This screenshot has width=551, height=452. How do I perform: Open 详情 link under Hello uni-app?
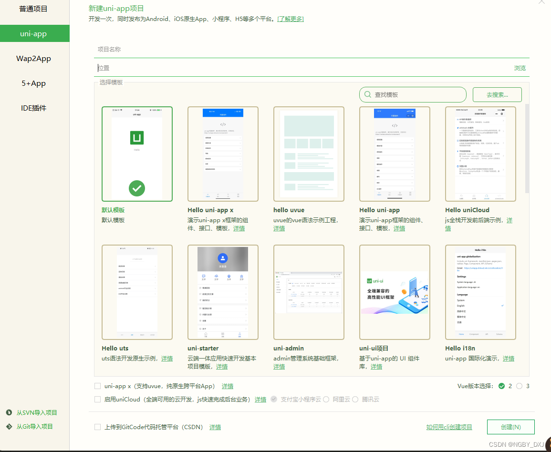coord(399,228)
